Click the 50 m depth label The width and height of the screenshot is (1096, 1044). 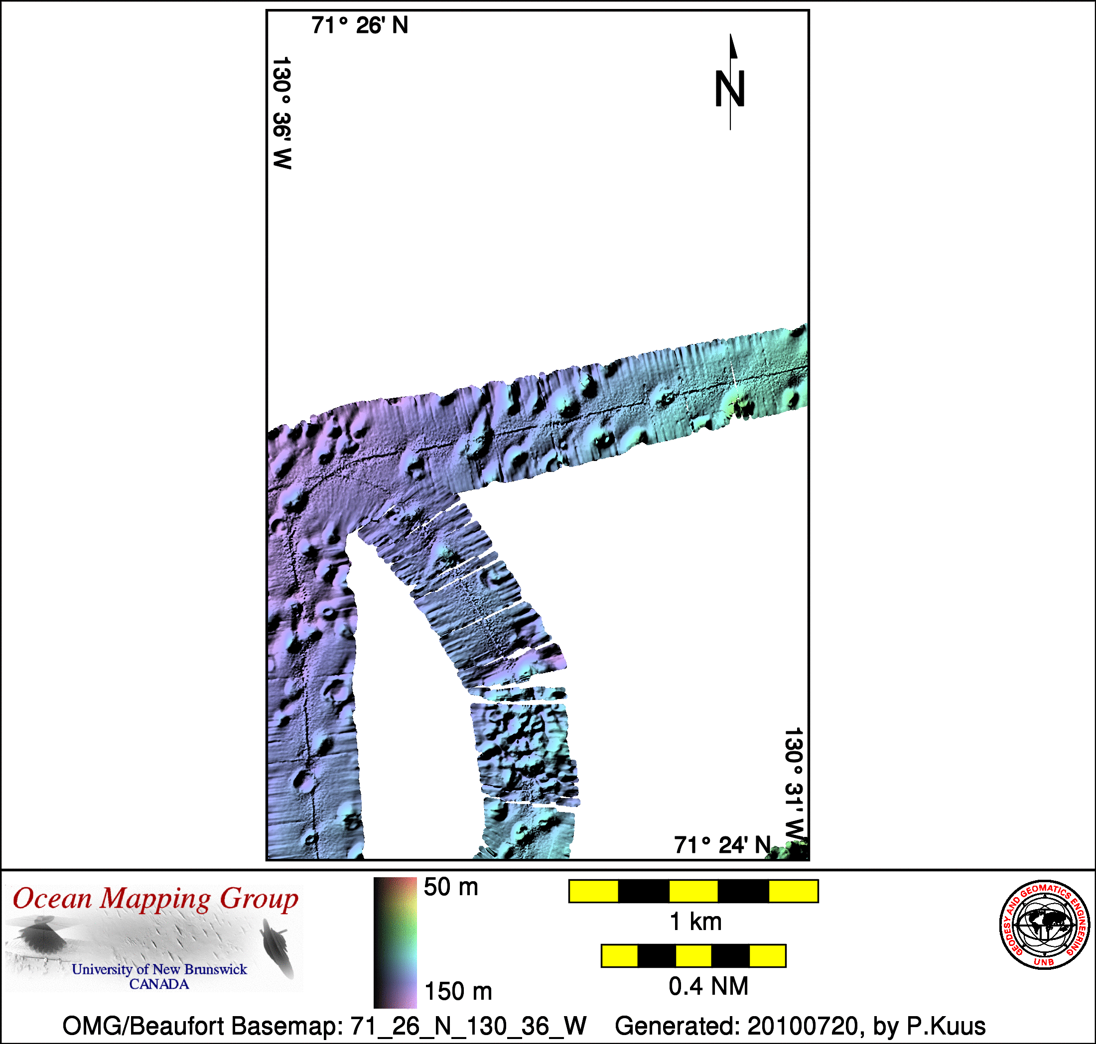click(x=450, y=887)
